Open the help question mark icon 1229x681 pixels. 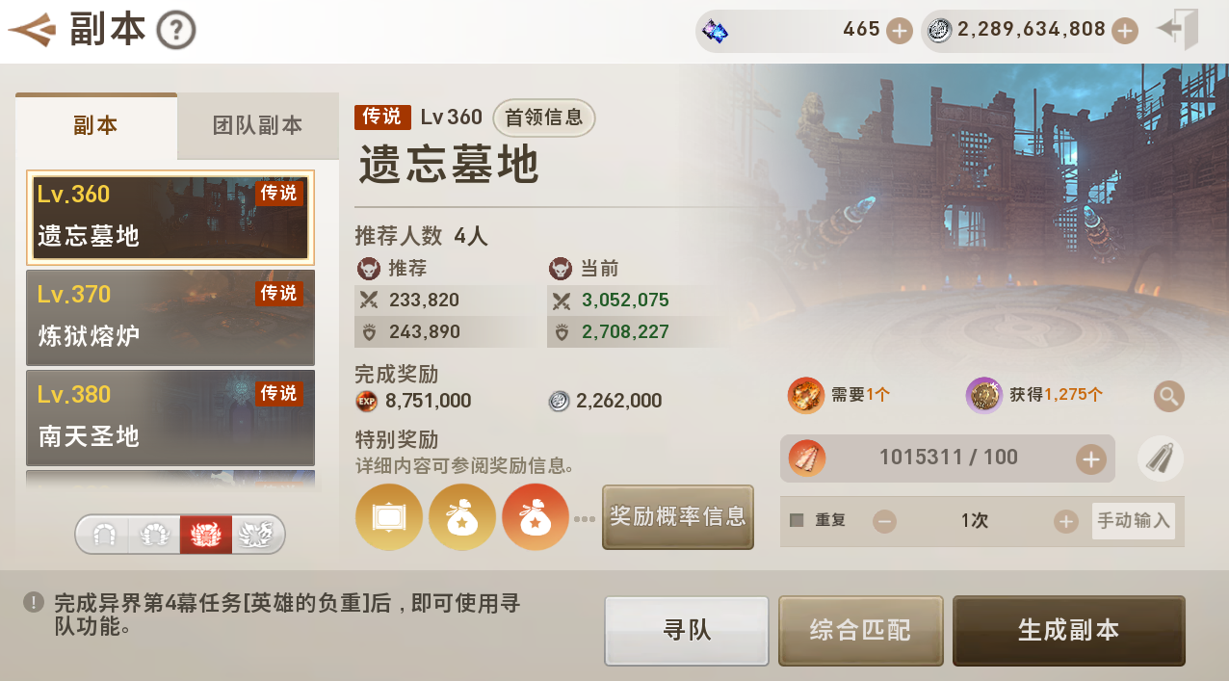point(176,31)
